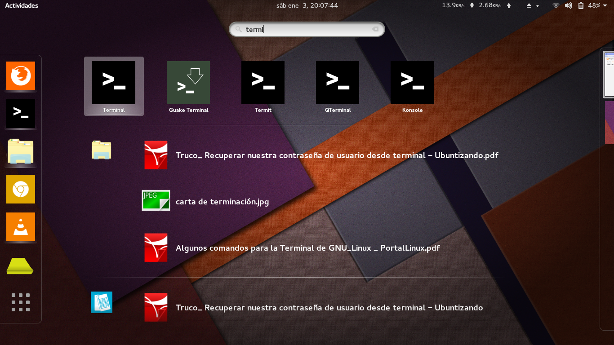Open the Show Applications grid button
Screen dimensions: 614x345
(20, 302)
